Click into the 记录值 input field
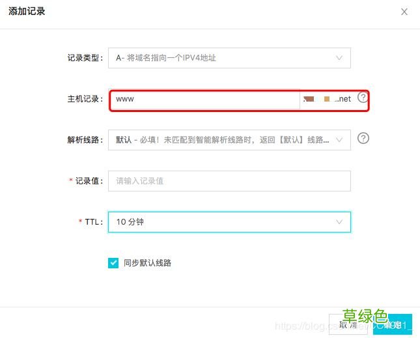Viewport: 420px width, 338px height. tap(229, 181)
